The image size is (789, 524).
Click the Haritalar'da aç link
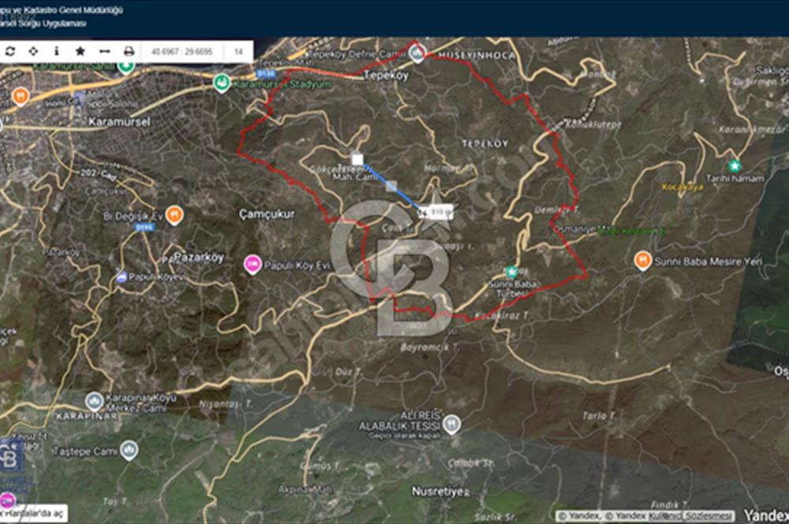point(36,514)
